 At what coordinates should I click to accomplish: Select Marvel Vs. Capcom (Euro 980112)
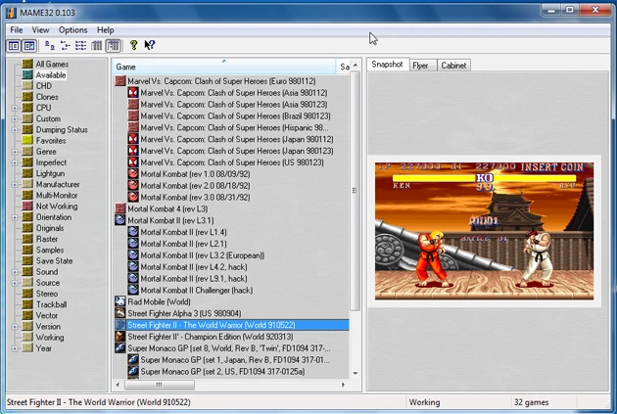click(x=221, y=81)
